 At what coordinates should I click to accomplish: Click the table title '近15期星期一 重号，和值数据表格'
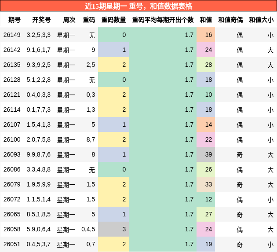click(138, 6)
